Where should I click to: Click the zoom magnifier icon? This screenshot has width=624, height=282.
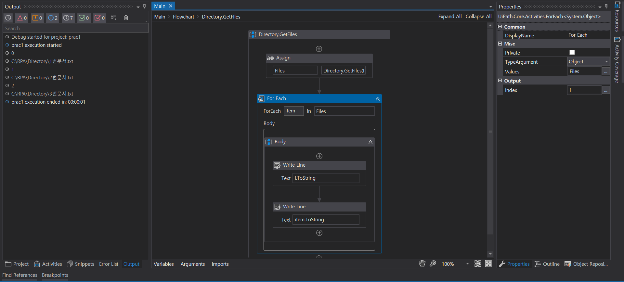point(433,264)
